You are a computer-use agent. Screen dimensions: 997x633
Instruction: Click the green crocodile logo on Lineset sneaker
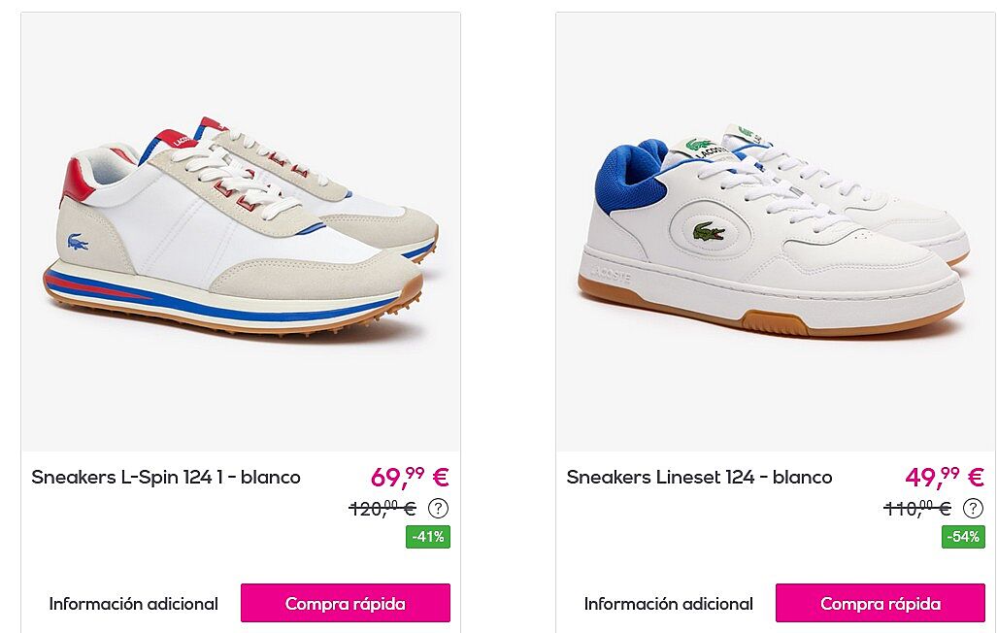[709, 232]
